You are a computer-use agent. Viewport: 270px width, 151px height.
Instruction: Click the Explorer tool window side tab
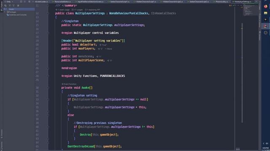tap(2, 6)
